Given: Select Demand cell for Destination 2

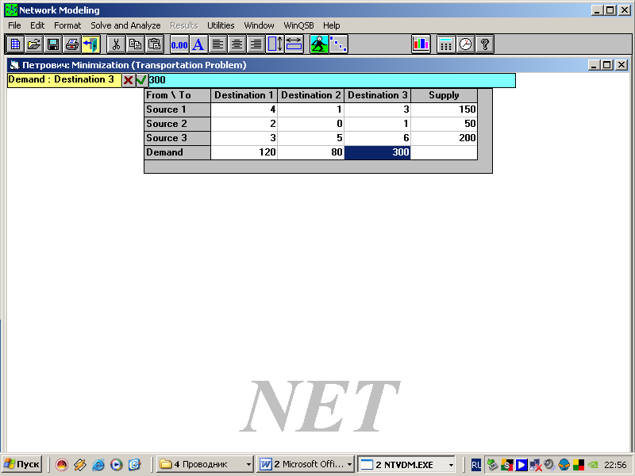Looking at the screenshot, I should (310, 152).
